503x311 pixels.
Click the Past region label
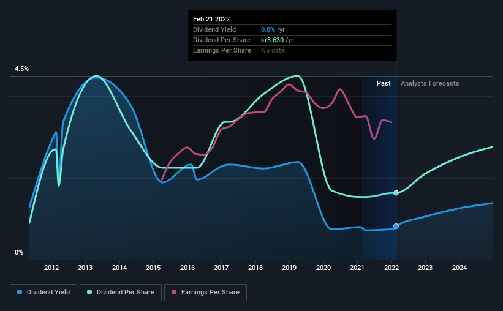[x=384, y=83]
